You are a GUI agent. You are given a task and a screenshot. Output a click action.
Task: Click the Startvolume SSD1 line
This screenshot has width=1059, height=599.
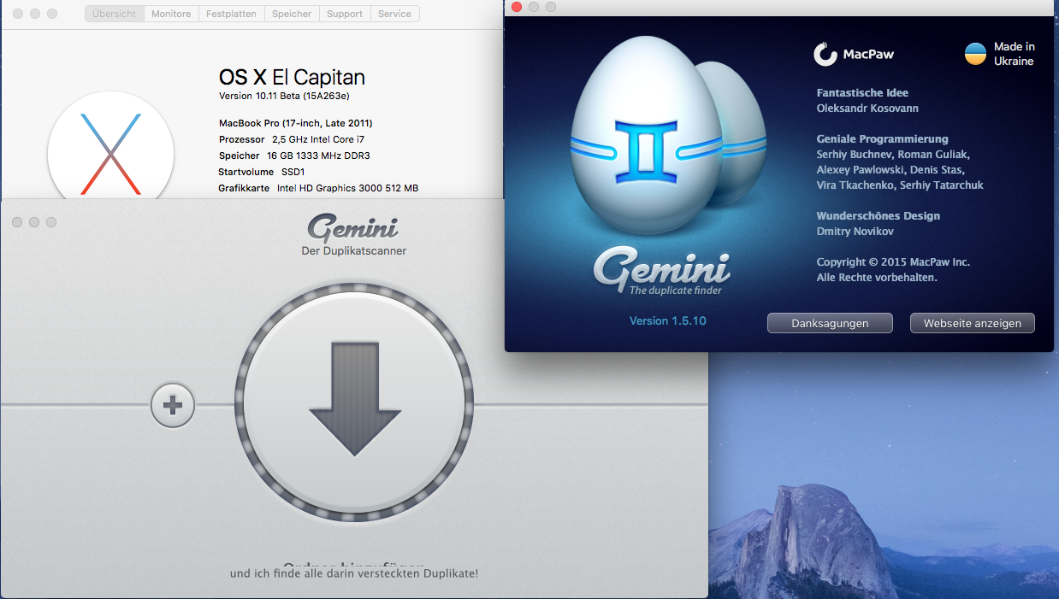pyautogui.click(x=262, y=172)
